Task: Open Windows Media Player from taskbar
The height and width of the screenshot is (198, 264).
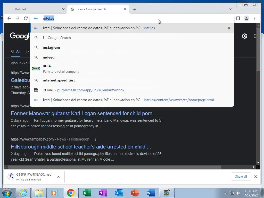Action: point(55,193)
